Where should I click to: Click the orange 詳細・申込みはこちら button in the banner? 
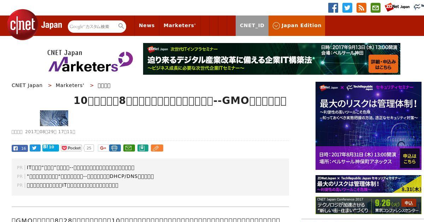[x=383, y=64]
